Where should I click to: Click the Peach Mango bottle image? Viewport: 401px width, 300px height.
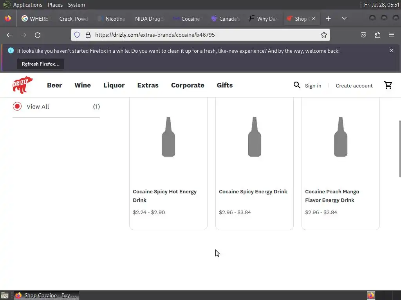pyautogui.click(x=341, y=137)
